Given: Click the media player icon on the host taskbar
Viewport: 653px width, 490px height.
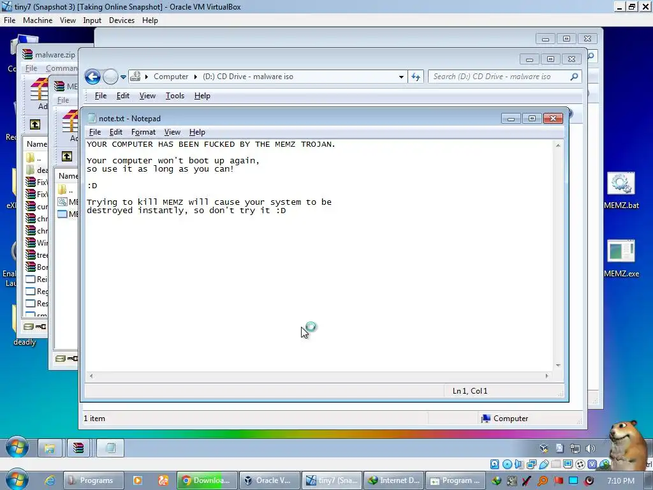Looking at the screenshot, I should tap(138, 480).
